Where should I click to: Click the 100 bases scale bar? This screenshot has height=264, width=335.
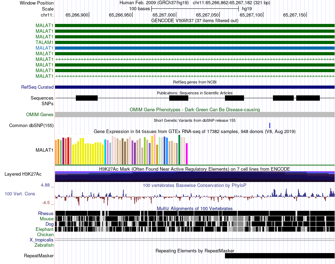195,9
